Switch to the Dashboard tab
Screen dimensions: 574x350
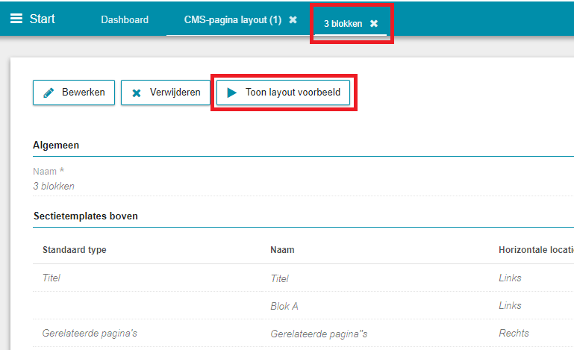[x=124, y=20]
